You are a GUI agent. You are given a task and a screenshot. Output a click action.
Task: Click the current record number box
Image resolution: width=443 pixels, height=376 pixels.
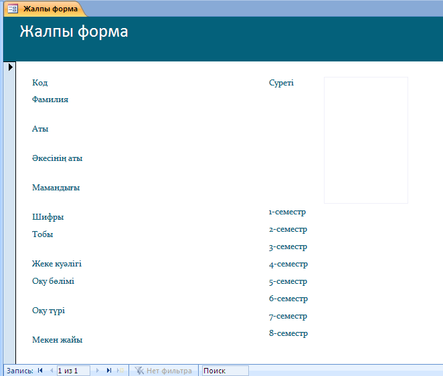click(74, 371)
